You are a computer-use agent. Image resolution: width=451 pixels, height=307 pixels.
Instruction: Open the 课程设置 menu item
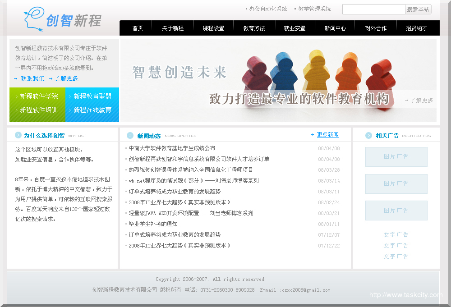point(214,28)
